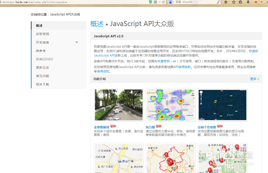Expand the 开发指南 chevron
Viewport: 268px width, 173px height.
click(77, 42)
